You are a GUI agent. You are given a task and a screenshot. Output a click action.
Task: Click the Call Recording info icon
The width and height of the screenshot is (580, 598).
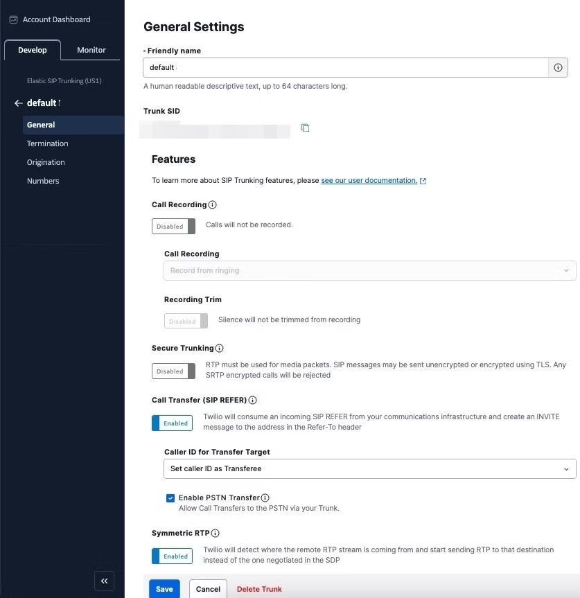[213, 204]
